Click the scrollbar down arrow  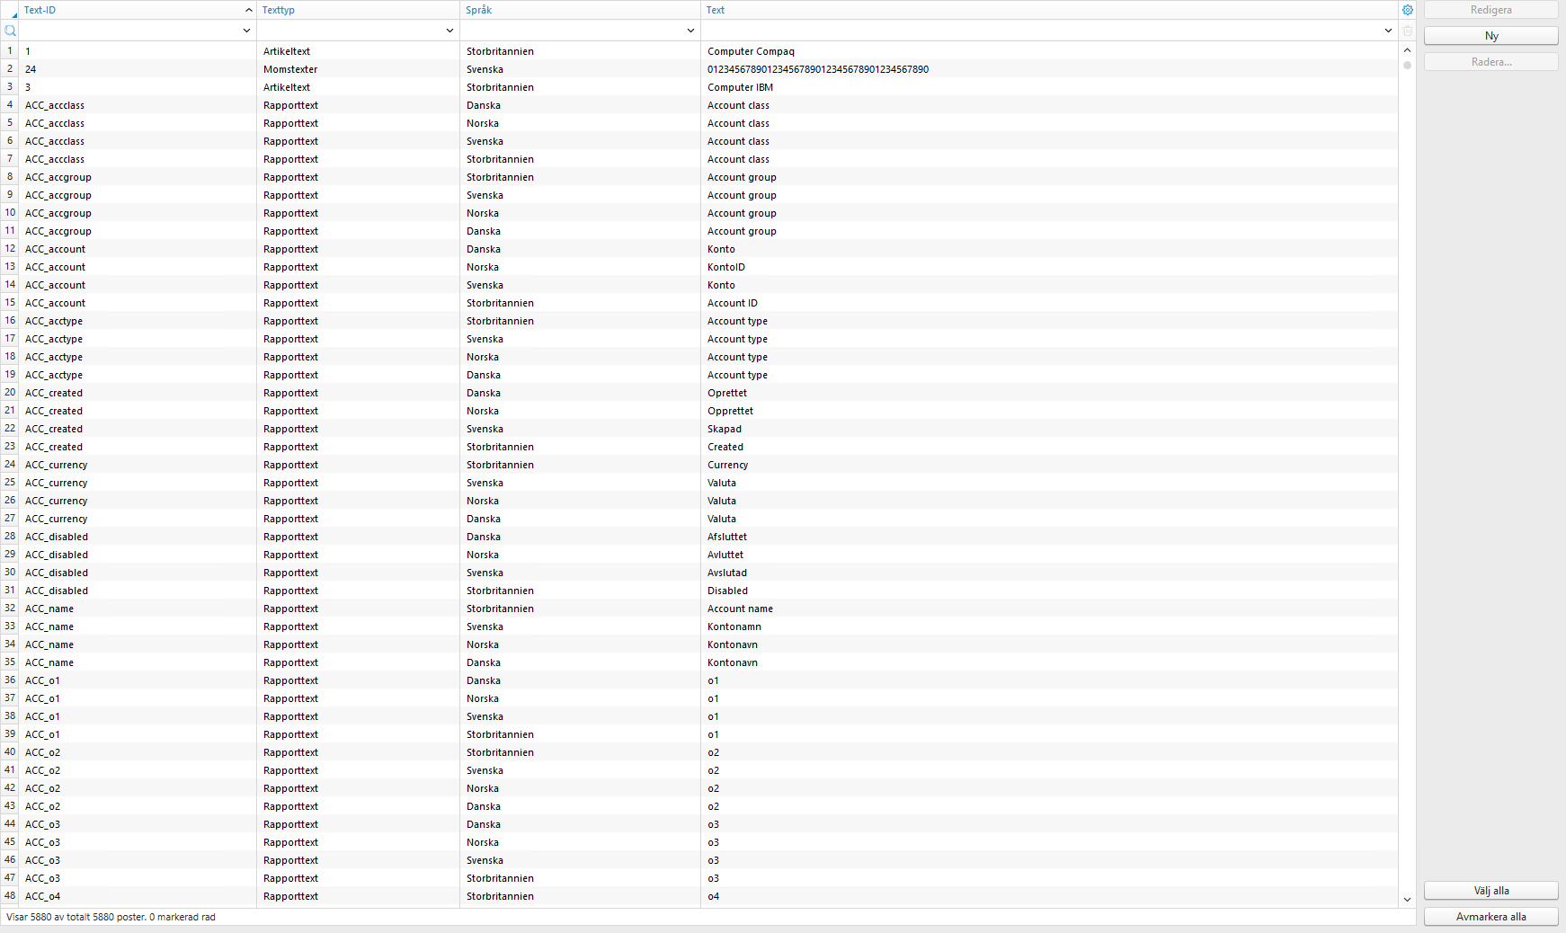pyautogui.click(x=1408, y=899)
